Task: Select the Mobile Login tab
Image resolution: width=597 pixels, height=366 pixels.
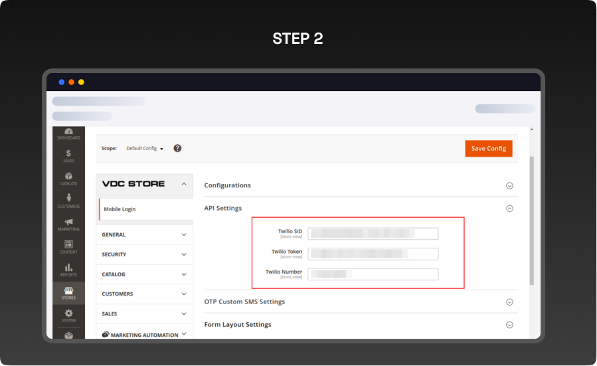Action: click(x=120, y=209)
